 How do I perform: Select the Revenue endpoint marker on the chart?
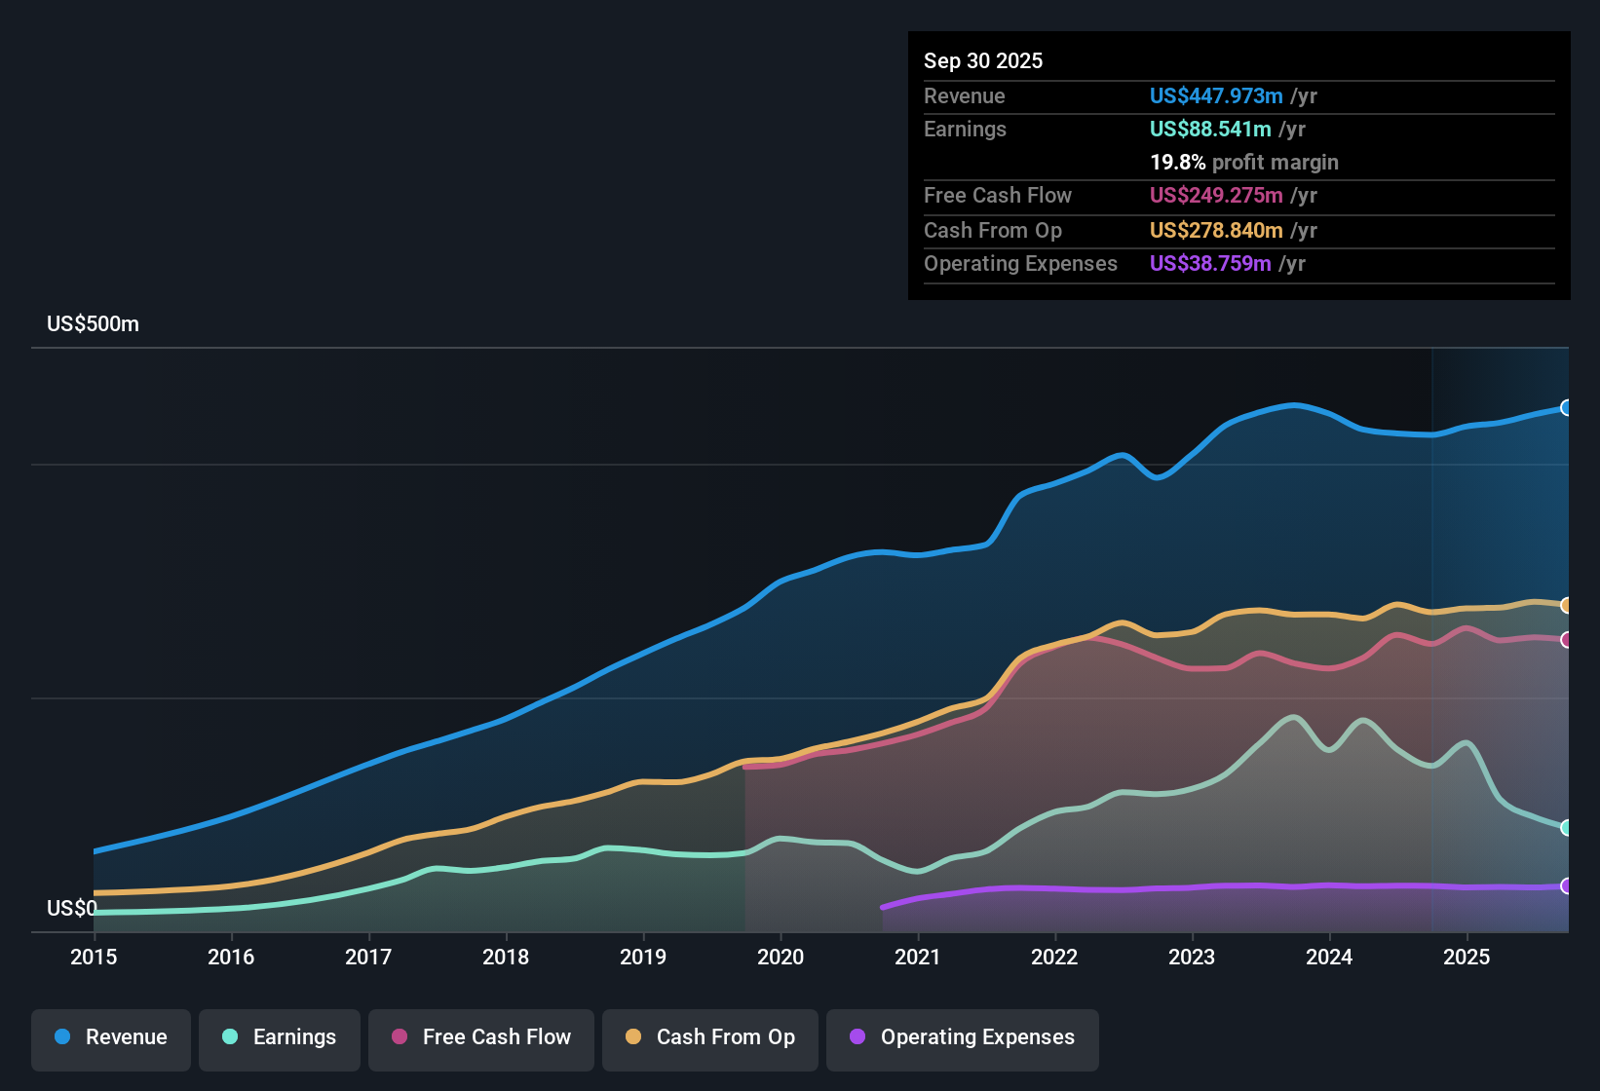(x=1566, y=407)
